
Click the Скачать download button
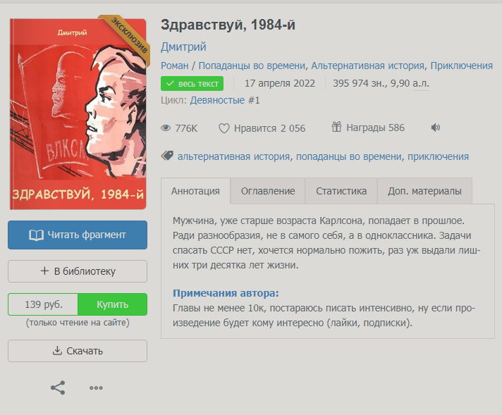point(78,351)
